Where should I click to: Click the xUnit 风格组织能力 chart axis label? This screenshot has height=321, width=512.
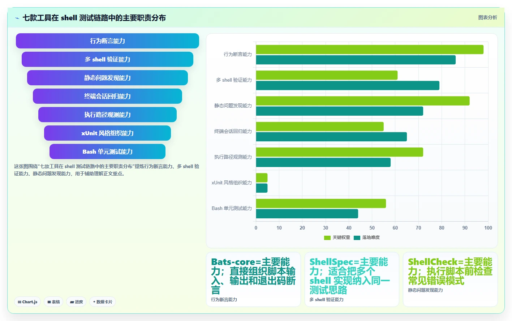coord(232,183)
